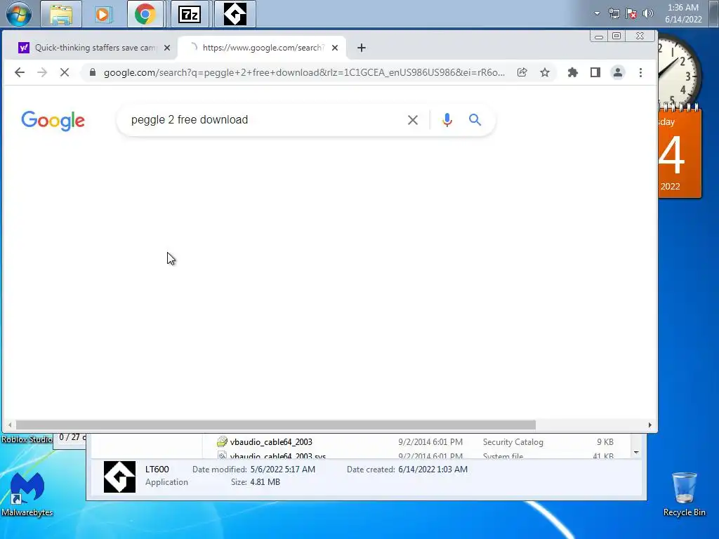Focus the Chrome address bar URL

(x=304, y=72)
